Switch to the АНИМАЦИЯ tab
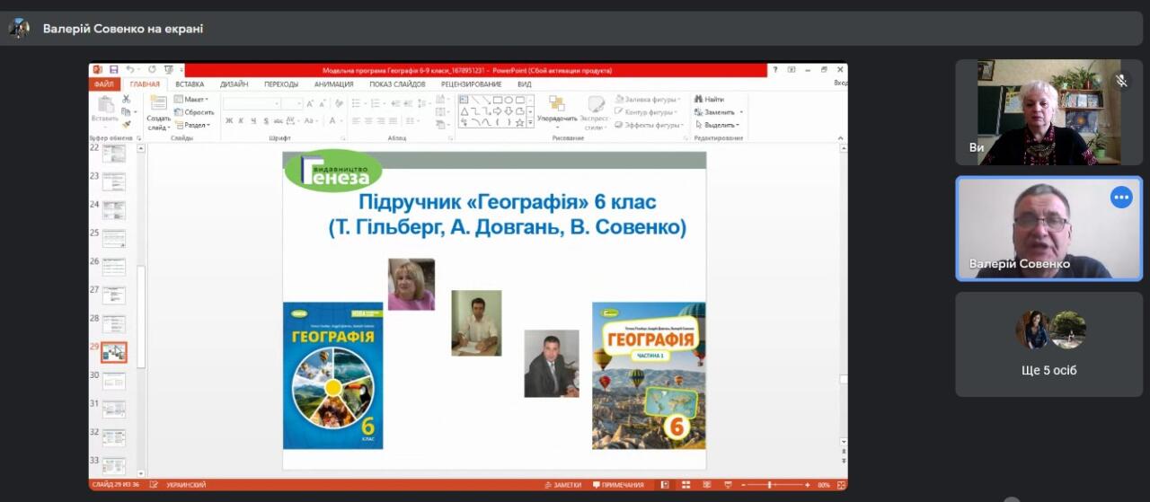This screenshot has width=1150, height=502. pos(333,84)
